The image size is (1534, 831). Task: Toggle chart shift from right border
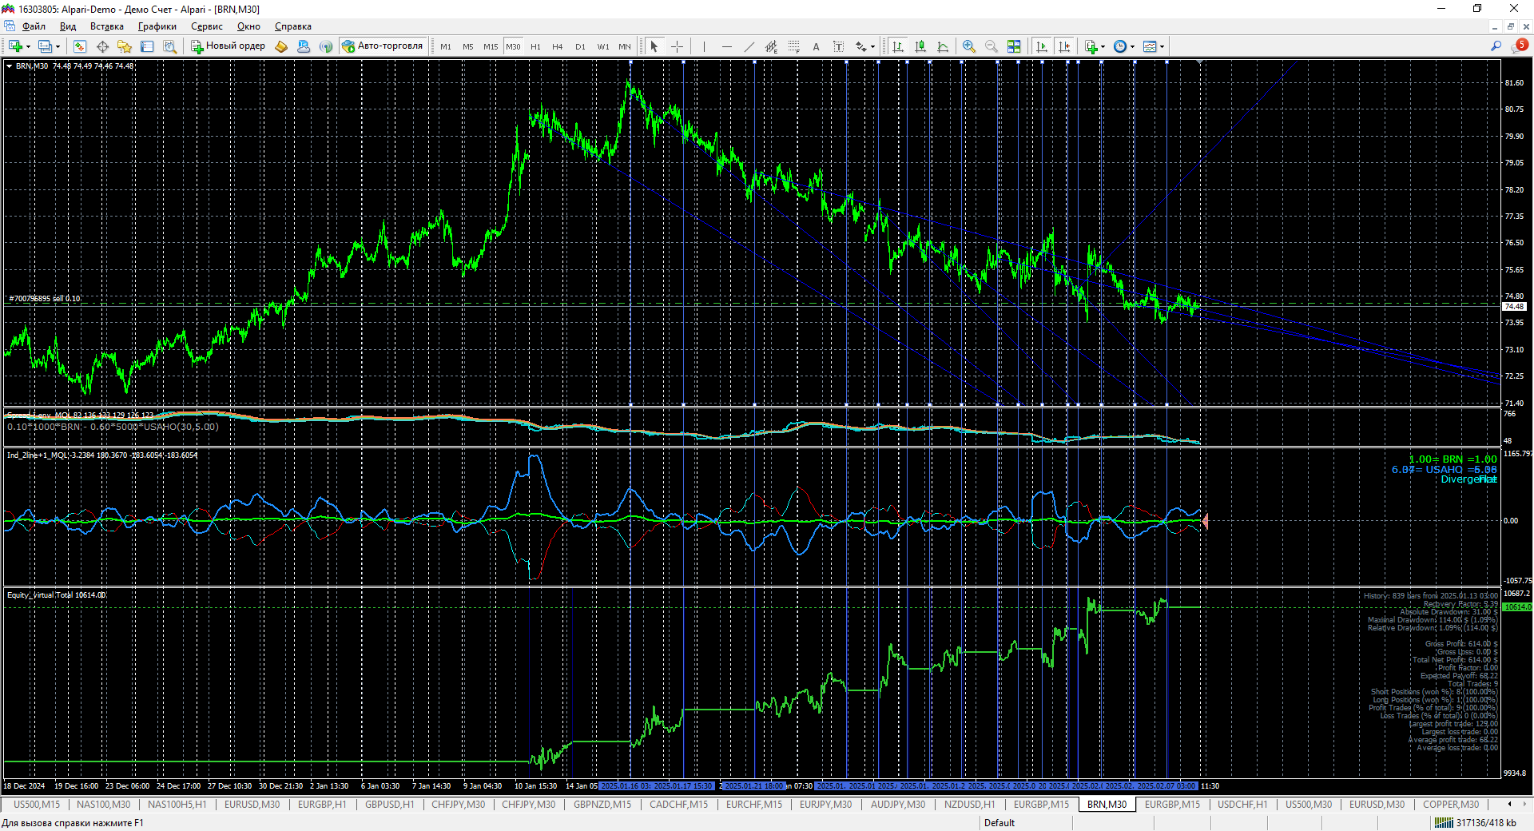tap(1064, 46)
